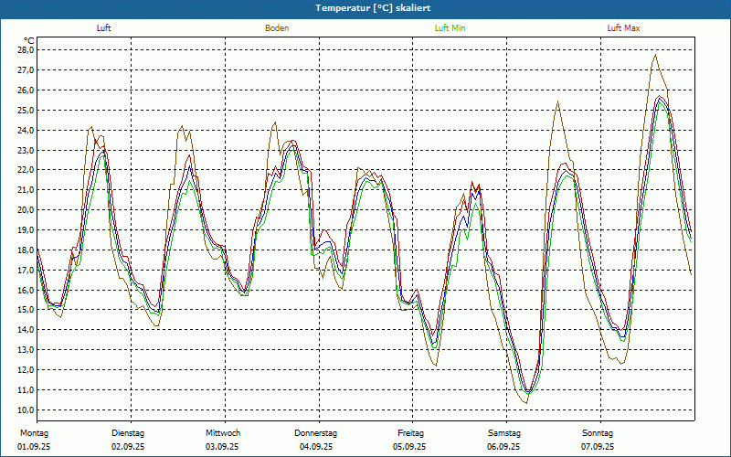Click the 07.09.25 date label
The image size is (731, 457).
pos(599,447)
